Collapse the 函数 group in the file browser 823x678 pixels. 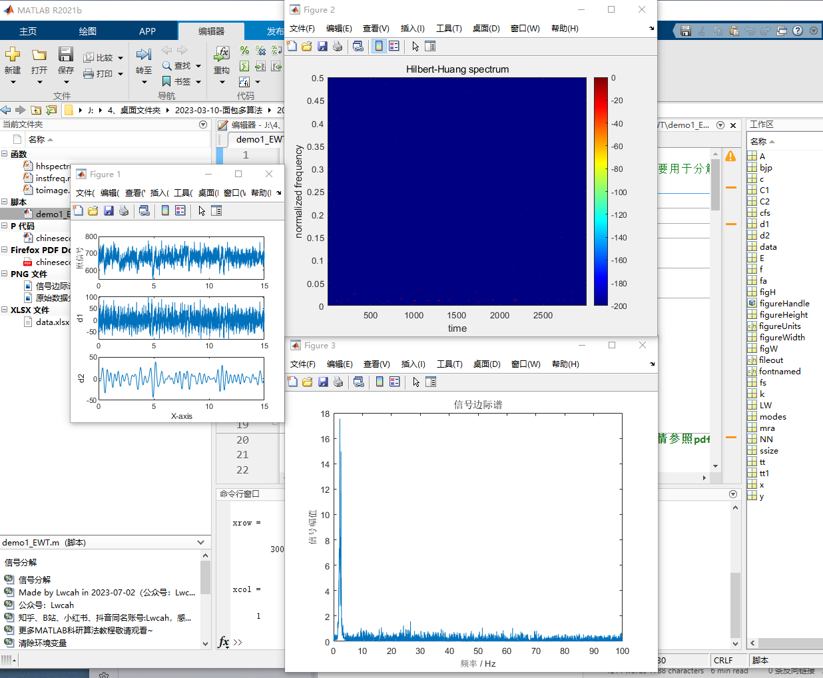click(x=5, y=154)
